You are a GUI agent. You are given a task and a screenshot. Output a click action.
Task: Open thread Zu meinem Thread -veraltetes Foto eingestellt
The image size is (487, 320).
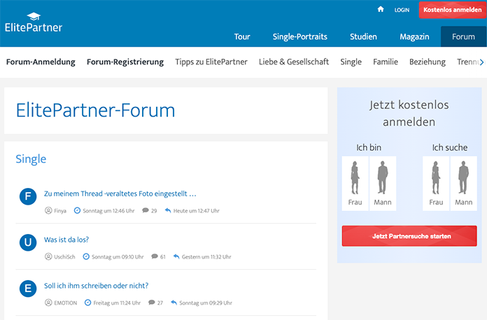pyautogui.click(x=120, y=194)
